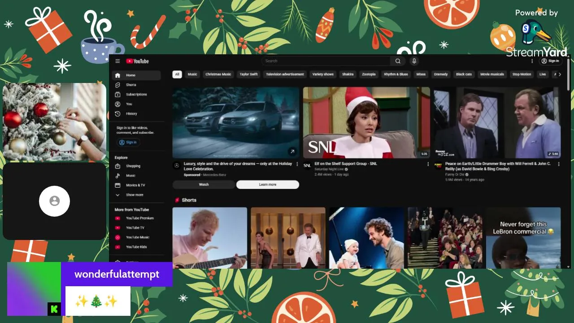Open more options for Mercedes ad
This screenshot has width=574, height=323.
pos(297,164)
